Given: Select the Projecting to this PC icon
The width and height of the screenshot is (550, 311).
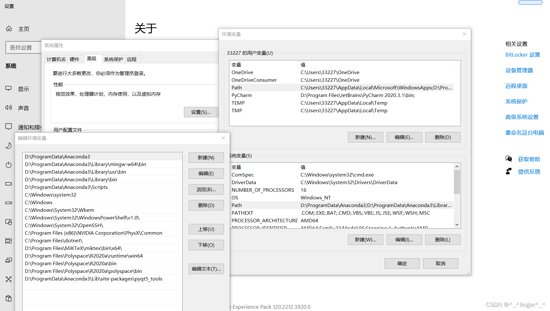Looking at the screenshot, I should (9, 260).
